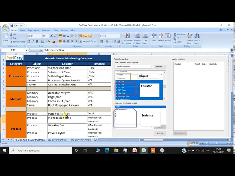Open the General number format dropdown
This screenshot has width=235, height=176.
(x=119, y=36)
